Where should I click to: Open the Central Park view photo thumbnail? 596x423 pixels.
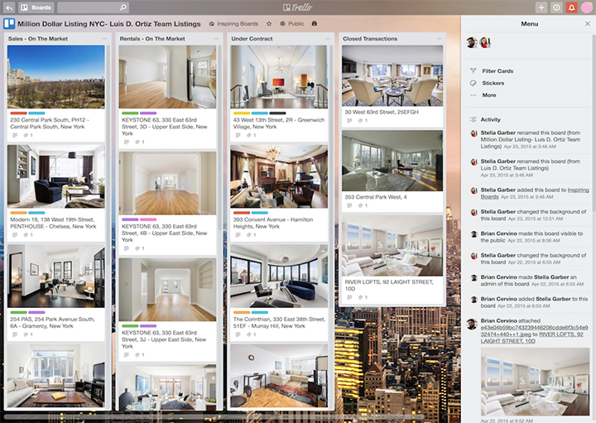[56, 77]
